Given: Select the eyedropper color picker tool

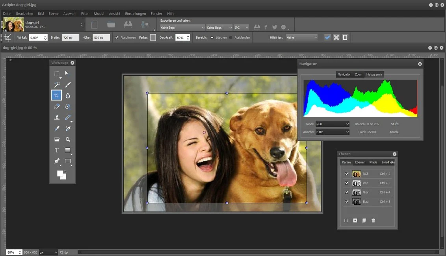Looking at the screenshot, I should click(x=57, y=128).
